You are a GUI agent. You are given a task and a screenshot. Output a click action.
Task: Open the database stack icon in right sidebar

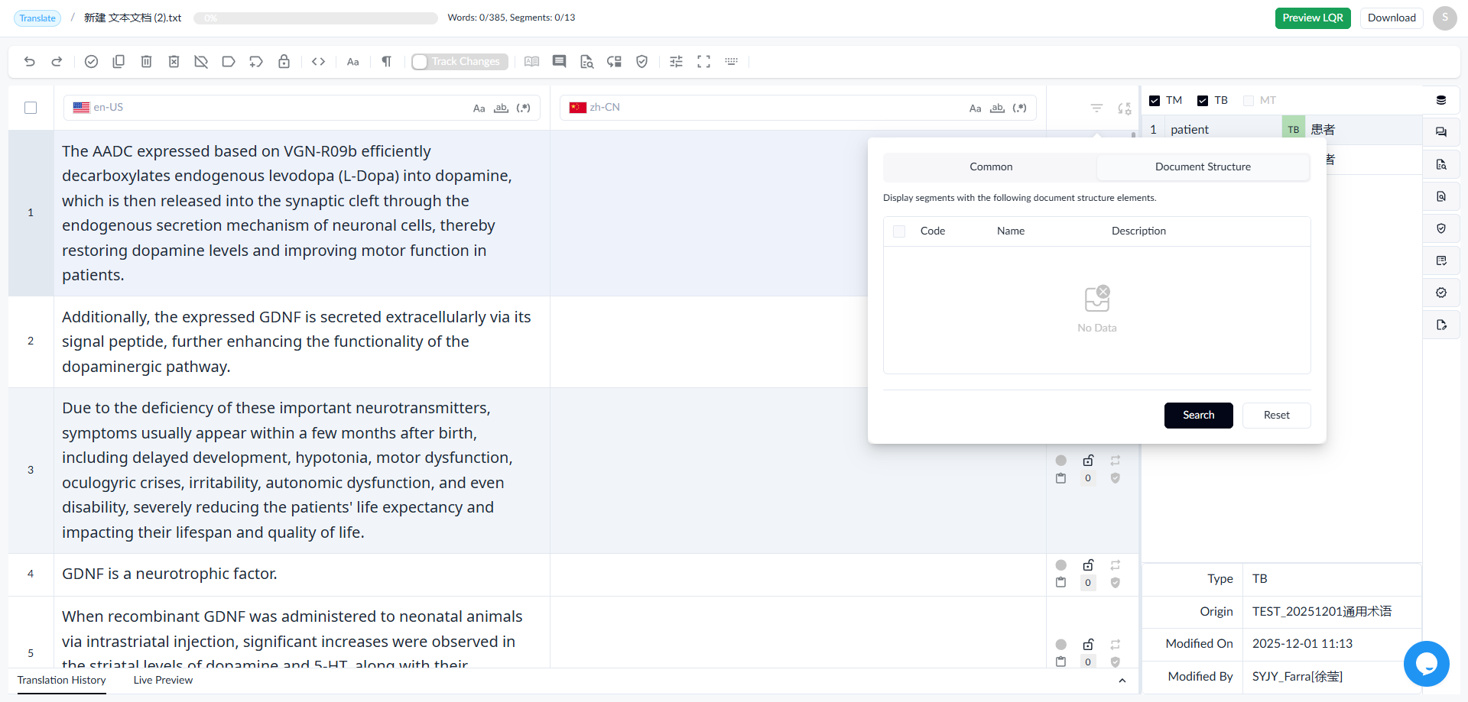point(1441,100)
